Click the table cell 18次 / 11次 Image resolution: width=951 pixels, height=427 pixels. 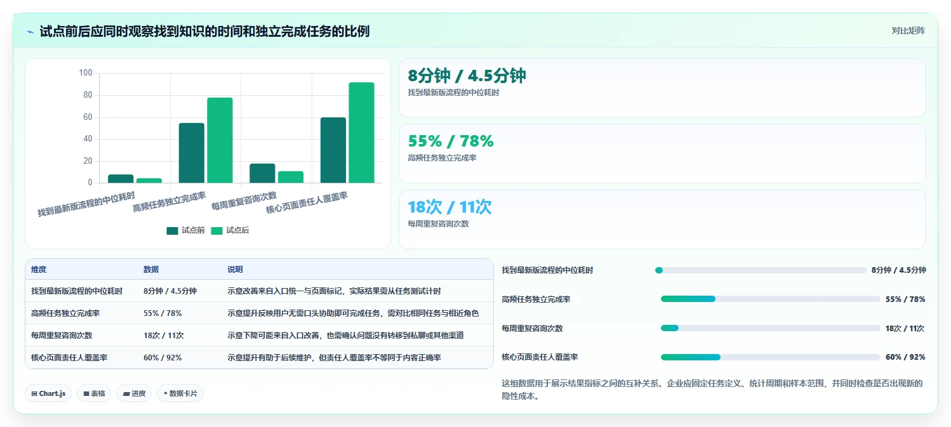(164, 336)
